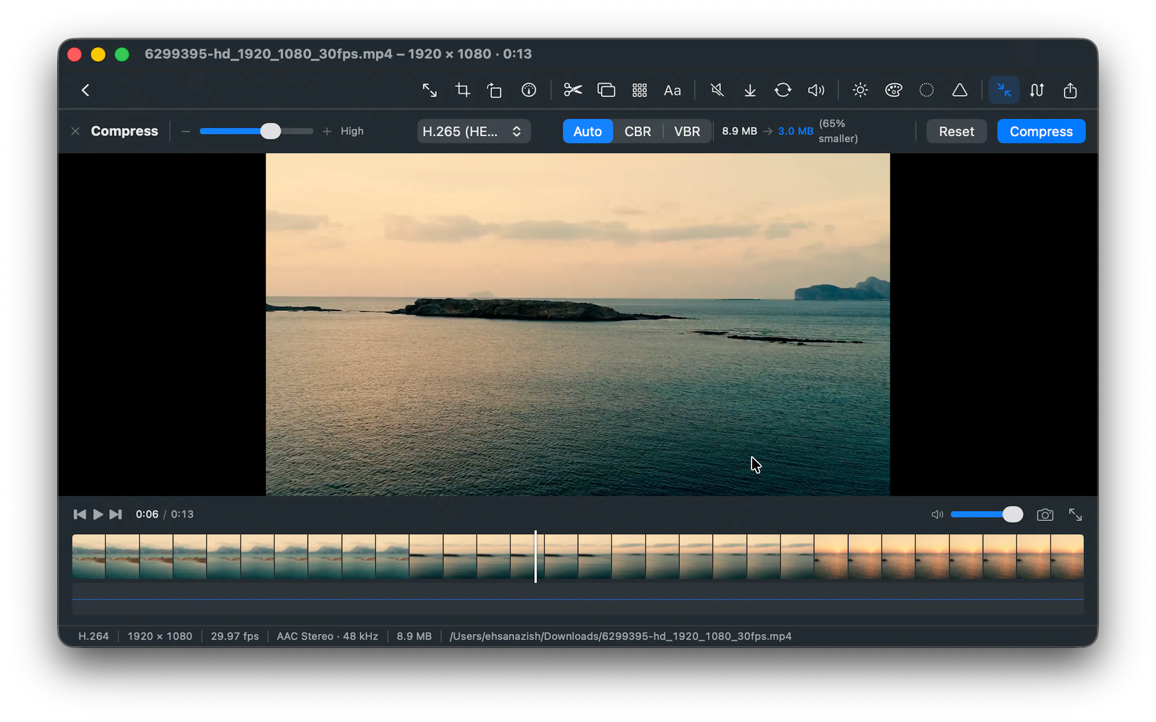Adjust the playback volume slider
This screenshot has height=722, width=1156.
(987, 514)
